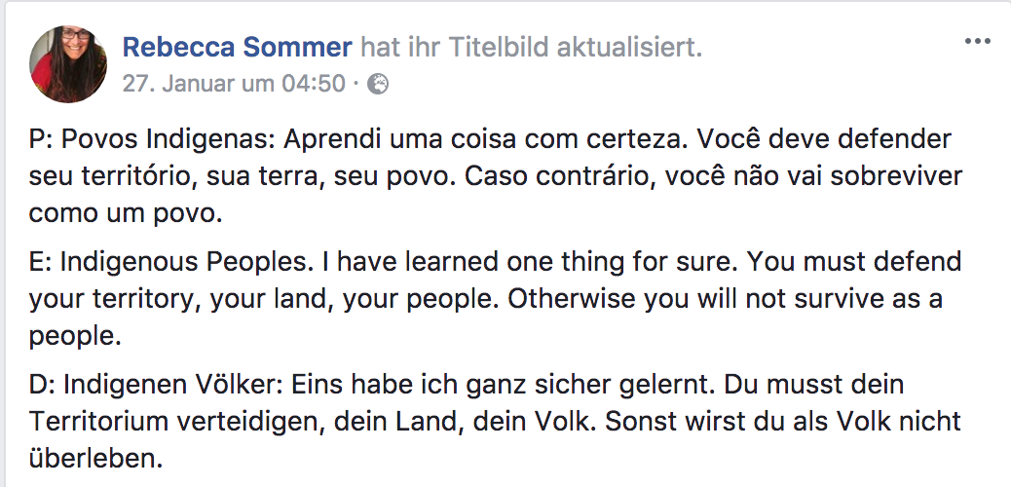
Task: Open the Rebecca Sommer profile name link
Action: pos(238,47)
